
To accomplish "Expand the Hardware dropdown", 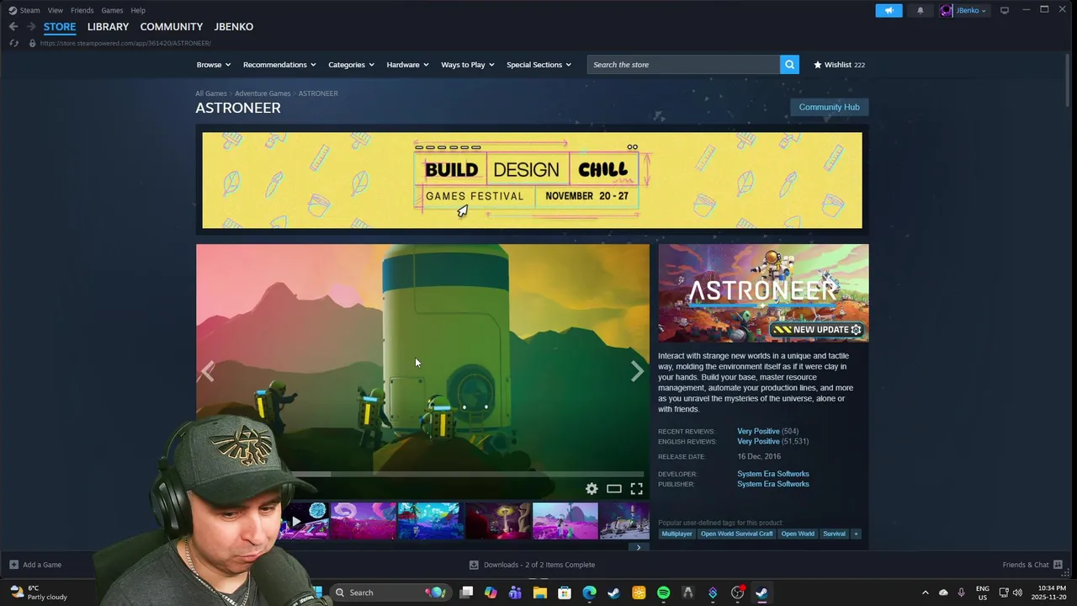I will [407, 65].
